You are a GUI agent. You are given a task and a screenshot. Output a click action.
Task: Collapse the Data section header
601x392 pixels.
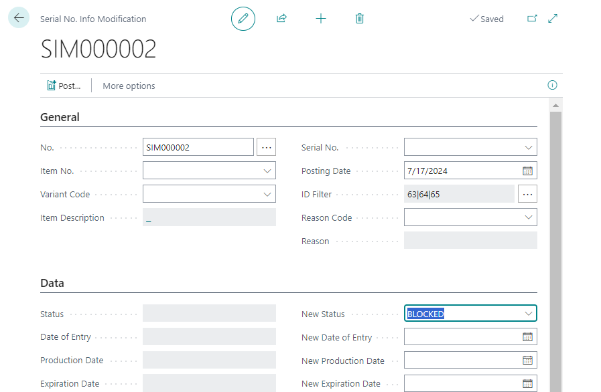tap(52, 283)
